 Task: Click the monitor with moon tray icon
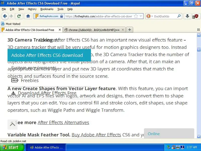pos(182,147)
